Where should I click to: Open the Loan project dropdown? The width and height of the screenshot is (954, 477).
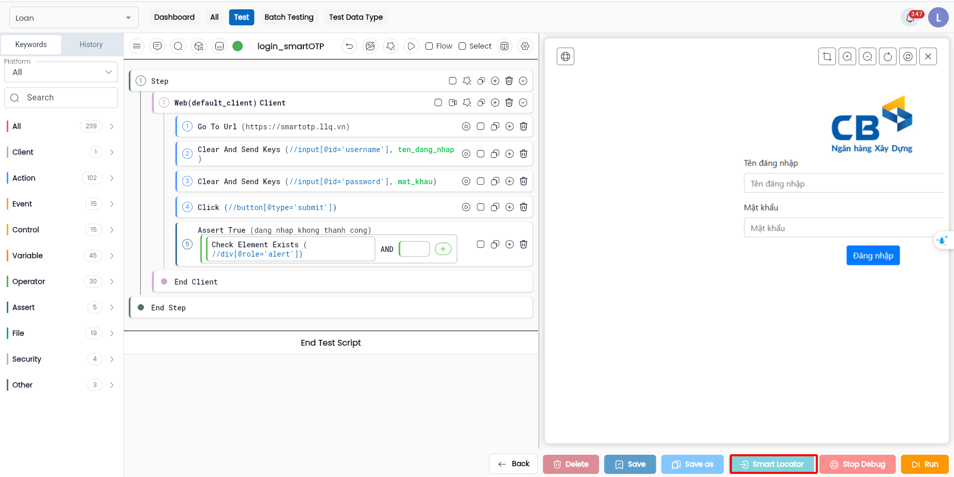click(x=74, y=18)
